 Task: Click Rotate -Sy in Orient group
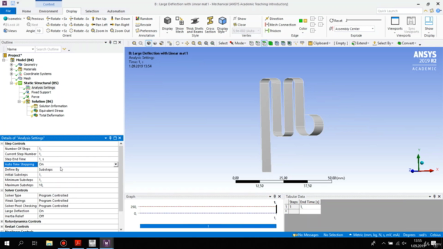(x=79, y=25)
